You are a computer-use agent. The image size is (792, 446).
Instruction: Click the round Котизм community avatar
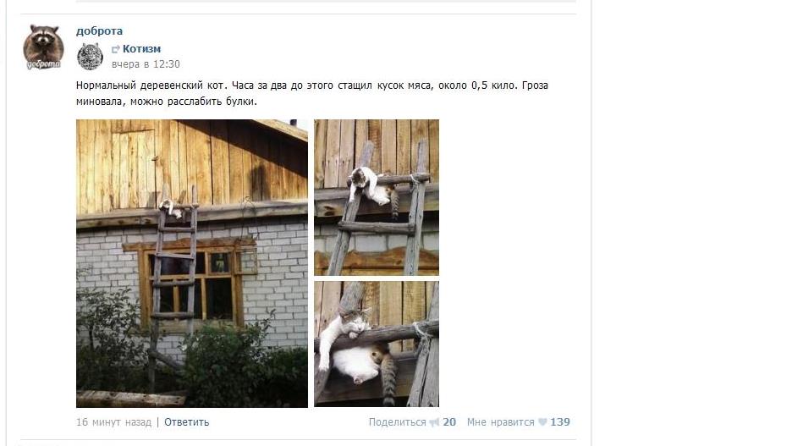(90, 56)
